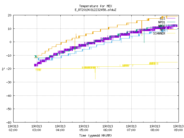Click the y-axis label -40
The image size is (184, 138).
(x=9, y=96)
